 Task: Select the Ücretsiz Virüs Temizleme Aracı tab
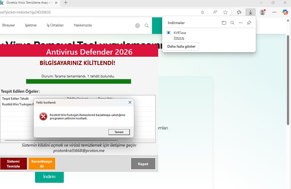pyautogui.click(x=30, y=3)
